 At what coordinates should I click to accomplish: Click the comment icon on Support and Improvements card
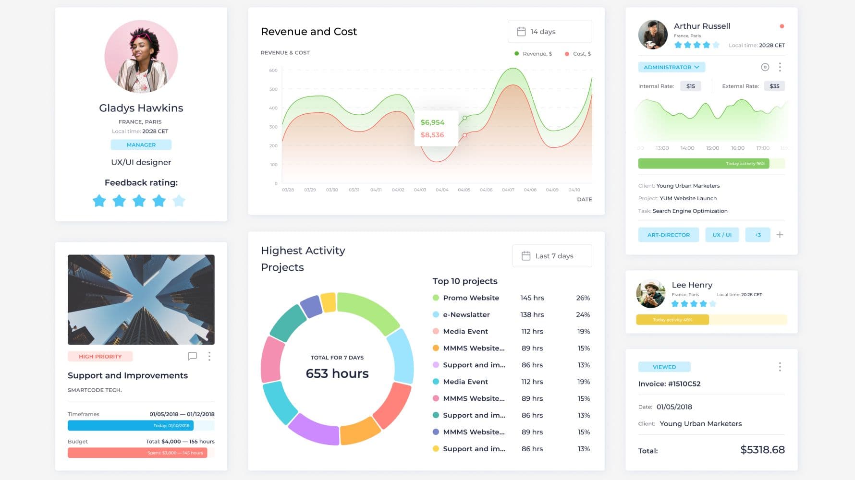[193, 356]
